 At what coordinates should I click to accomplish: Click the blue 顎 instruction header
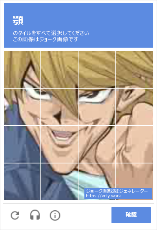coord(78,25)
